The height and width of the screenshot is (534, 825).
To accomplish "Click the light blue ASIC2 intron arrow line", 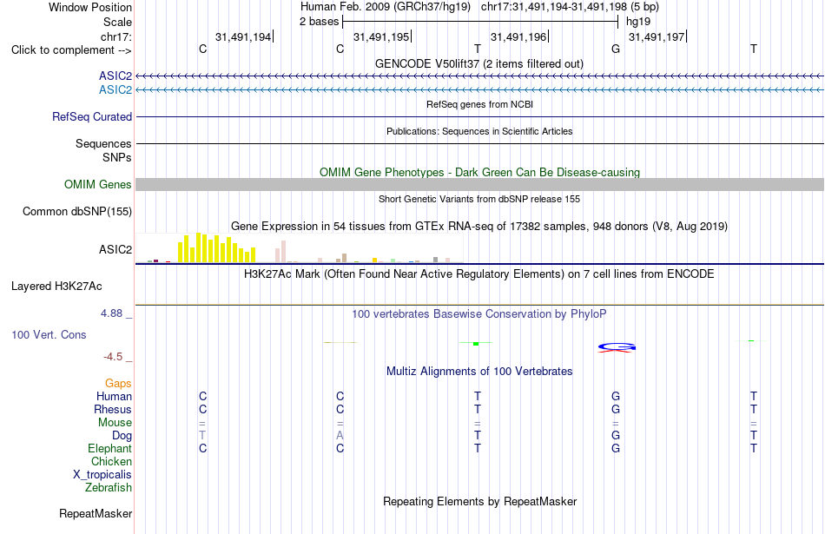I will click(x=479, y=90).
